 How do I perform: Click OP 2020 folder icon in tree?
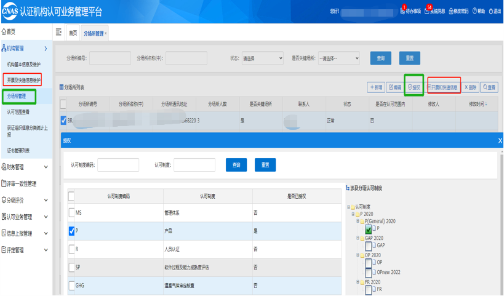(x=362, y=255)
